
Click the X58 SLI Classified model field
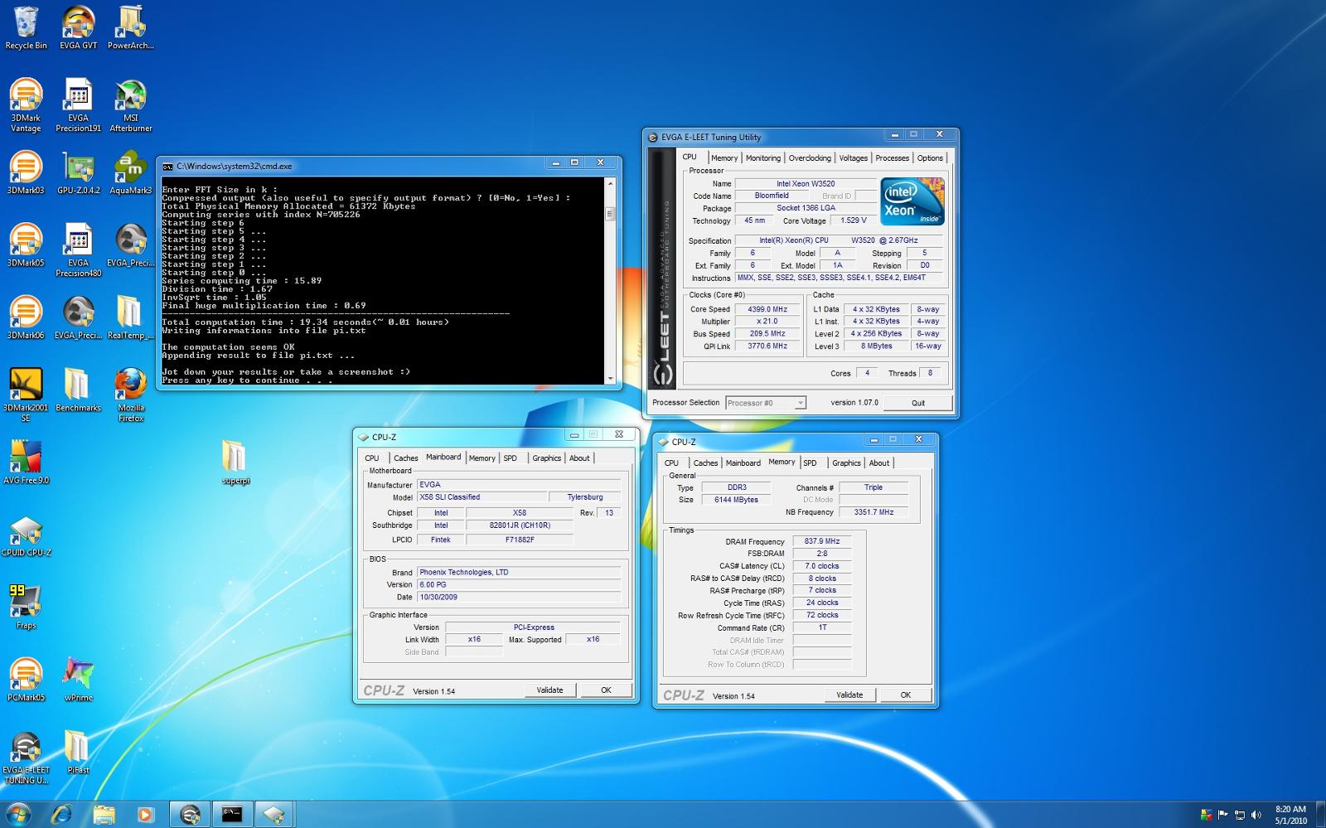point(482,497)
